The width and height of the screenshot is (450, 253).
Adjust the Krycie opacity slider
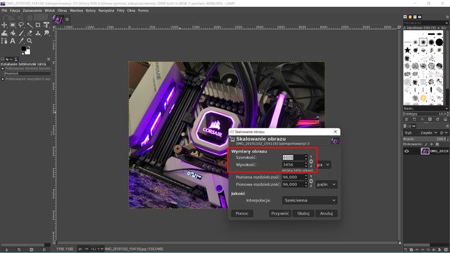[426, 139]
